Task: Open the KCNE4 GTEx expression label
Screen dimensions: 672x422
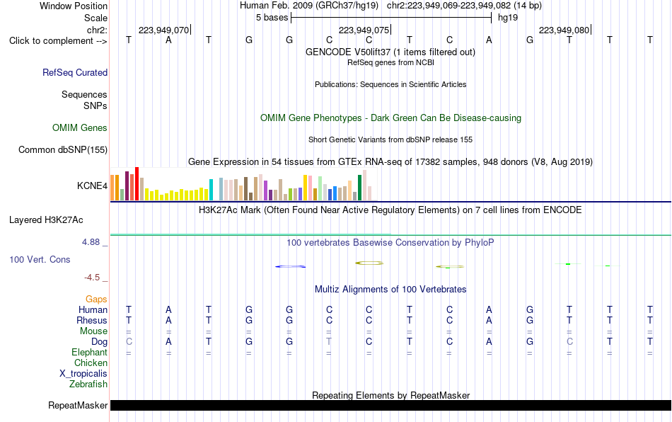Action: (92, 186)
